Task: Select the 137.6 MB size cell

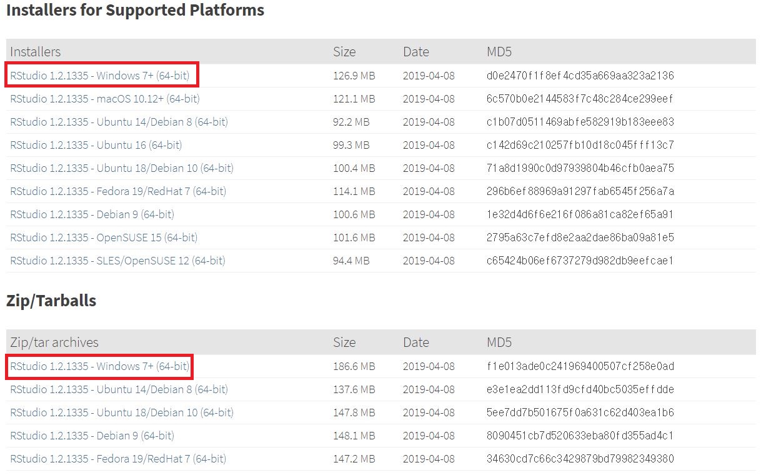Action: point(354,389)
